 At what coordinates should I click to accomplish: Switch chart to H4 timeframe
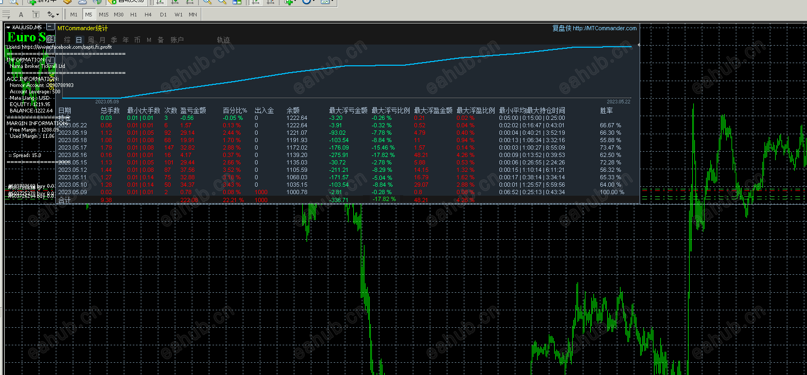click(148, 14)
